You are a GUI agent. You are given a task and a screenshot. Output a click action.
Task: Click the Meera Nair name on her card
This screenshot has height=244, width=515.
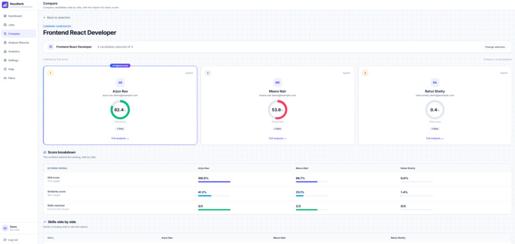277,91
